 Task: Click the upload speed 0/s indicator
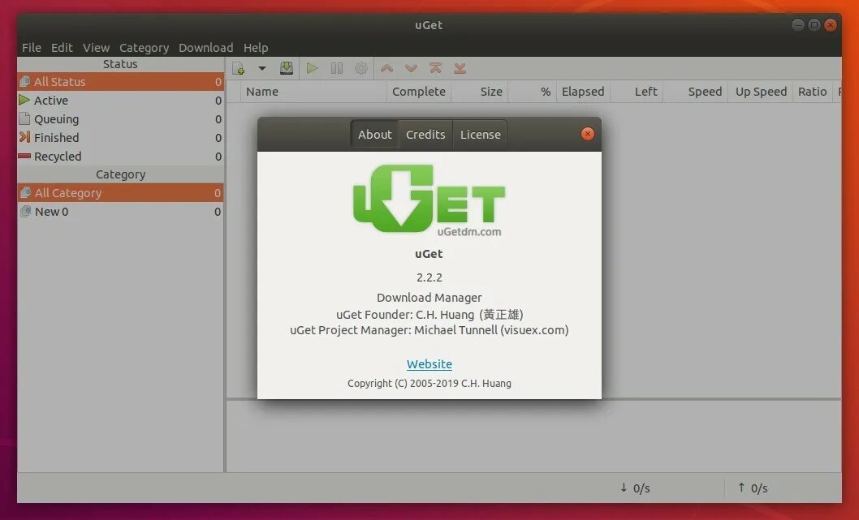[753, 488]
